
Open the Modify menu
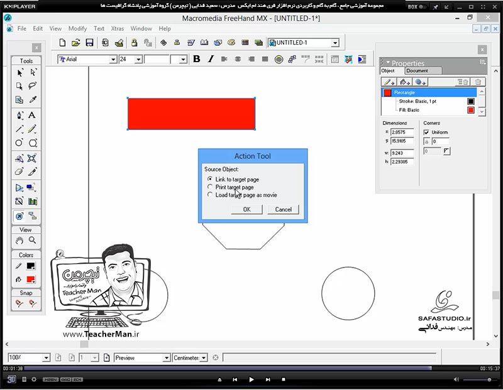77,28
